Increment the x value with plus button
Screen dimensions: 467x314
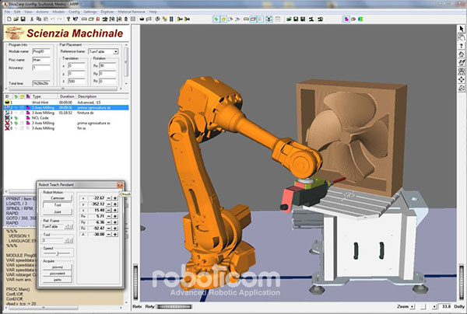tap(115, 198)
